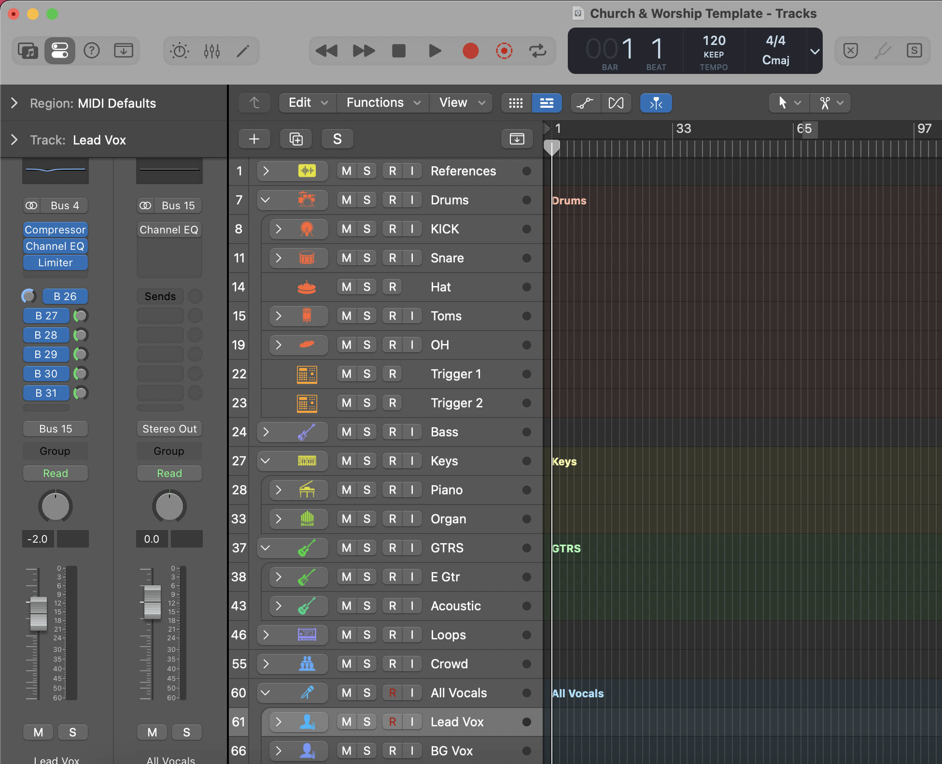The image size is (942, 764).
Task: Click Lead Vox Read automation mode button
Action: [x=56, y=473]
